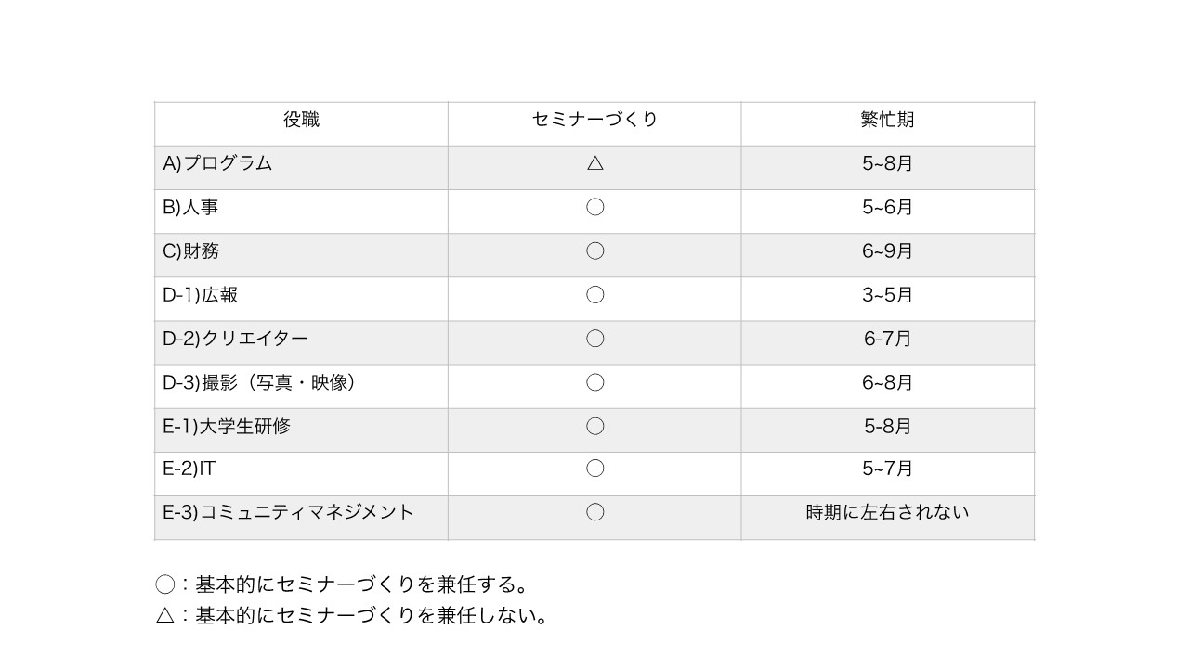Image resolution: width=1189 pixels, height=668 pixels.
Task: Click the triangle symbol in プログラム row
Action: pos(595,163)
